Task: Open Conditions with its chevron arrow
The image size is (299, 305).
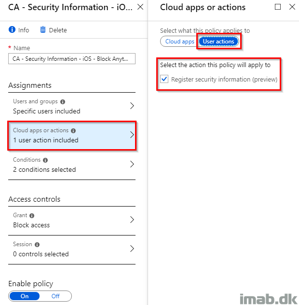Action: 132,165
